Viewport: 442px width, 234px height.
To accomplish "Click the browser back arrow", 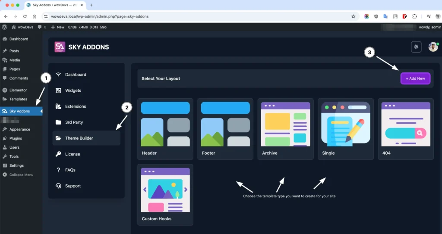I will [x=6, y=16].
